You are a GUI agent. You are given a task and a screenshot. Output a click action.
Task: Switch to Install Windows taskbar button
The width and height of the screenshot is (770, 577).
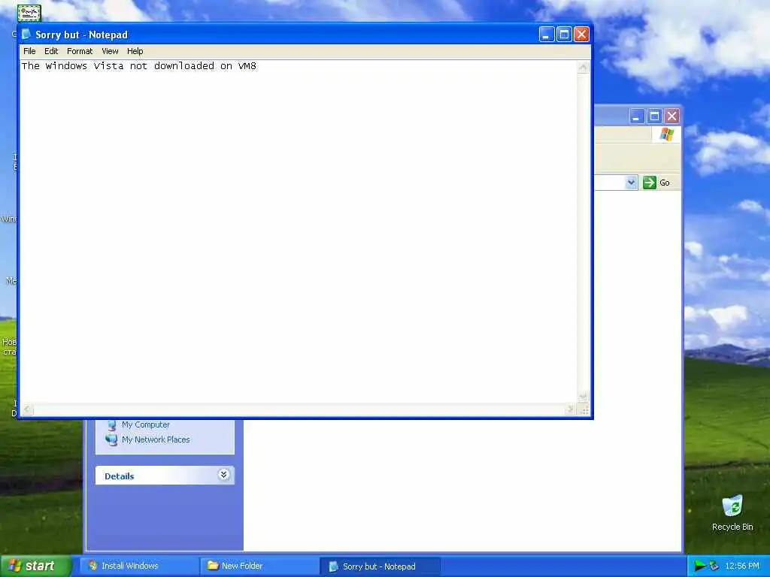pyautogui.click(x=138, y=566)
